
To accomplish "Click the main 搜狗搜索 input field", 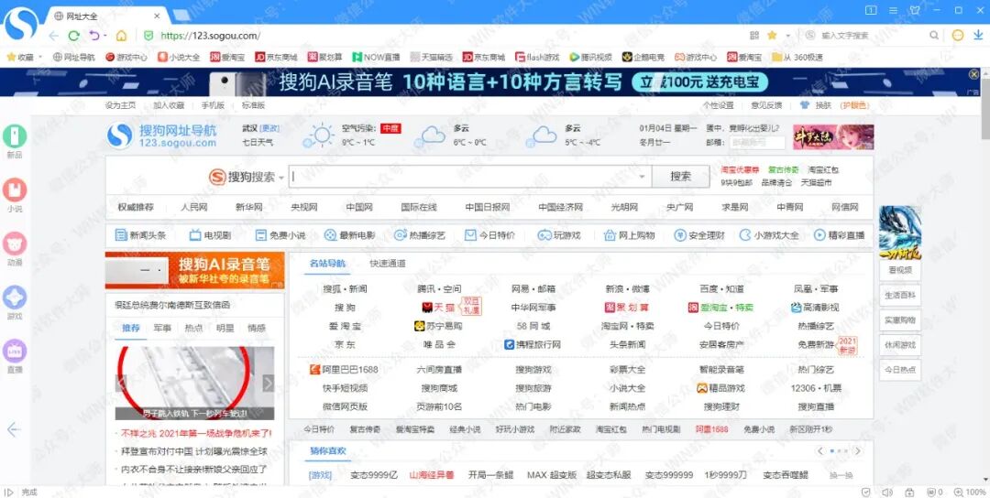I will click(469, 177).
